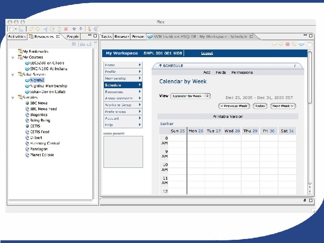Switch to the Person tab

[x=138, y=36]
